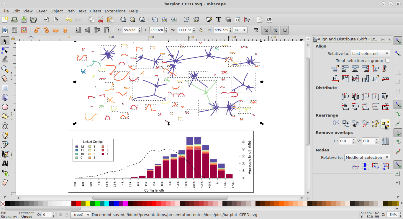
Task: Select the 3D Box tool
Action: click(5, 97)
